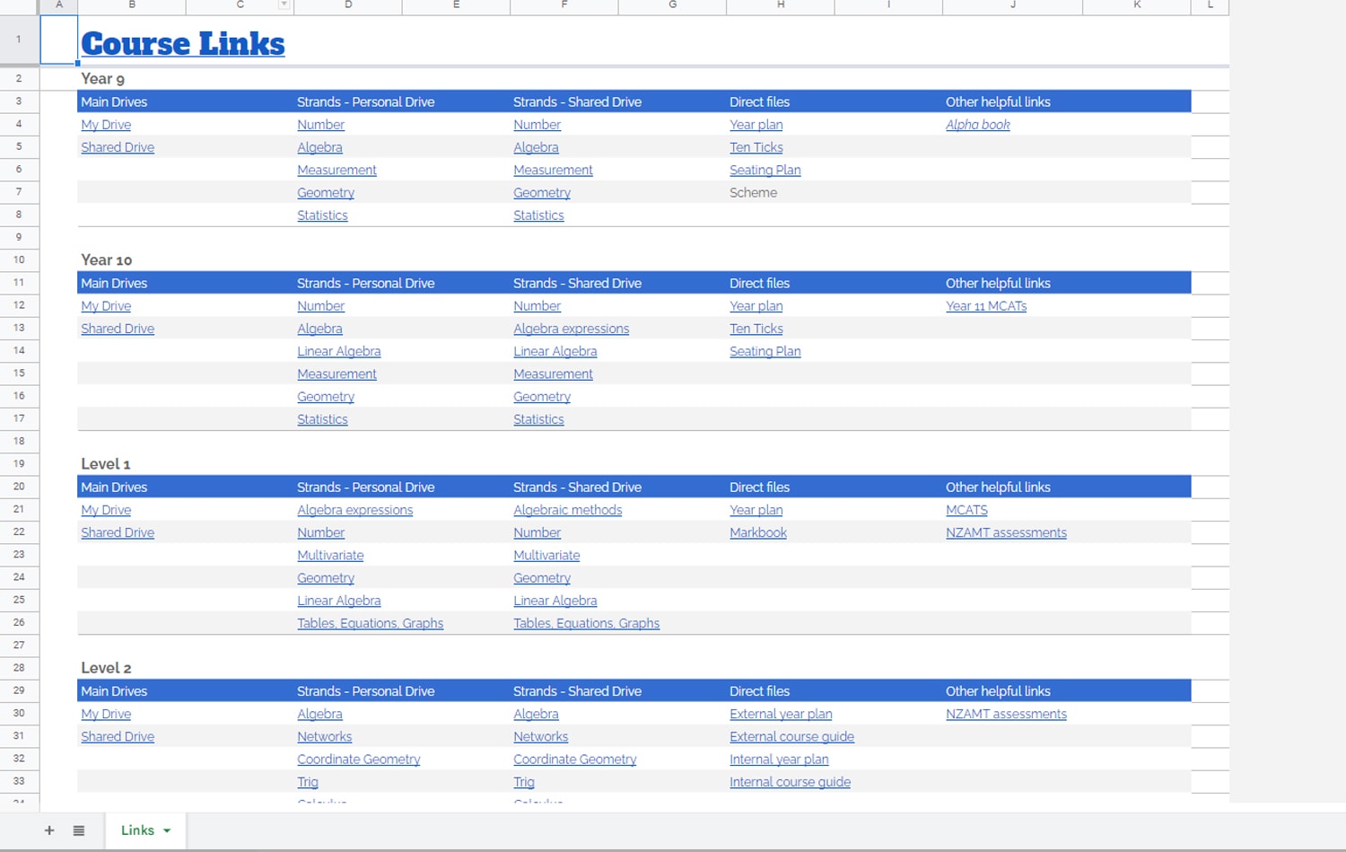Select column D by its header
The width and height of the screenshot is (1346, 852).
click(348, 6)
